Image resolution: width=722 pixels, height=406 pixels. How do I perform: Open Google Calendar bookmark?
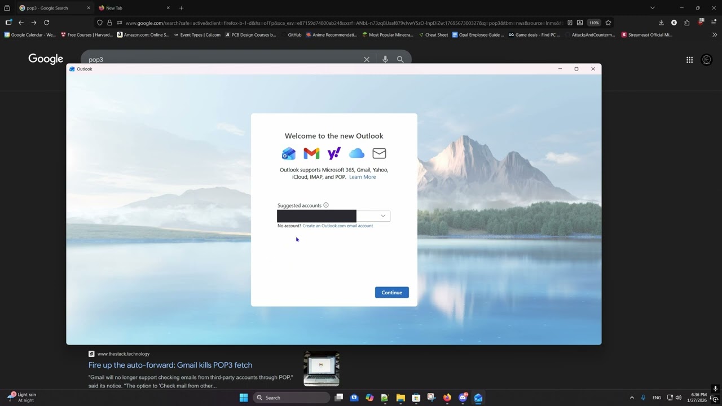pyautogui.click(x=30, y=35)
